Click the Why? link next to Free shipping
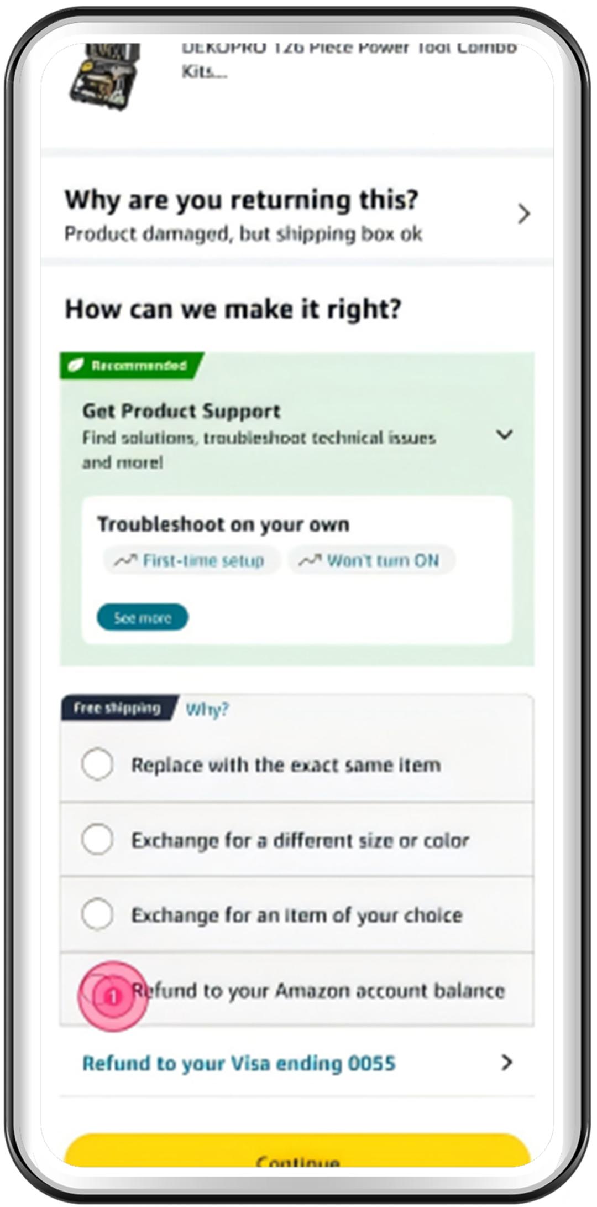This screenshot has height=1207, width=597. tap(207, 709)
